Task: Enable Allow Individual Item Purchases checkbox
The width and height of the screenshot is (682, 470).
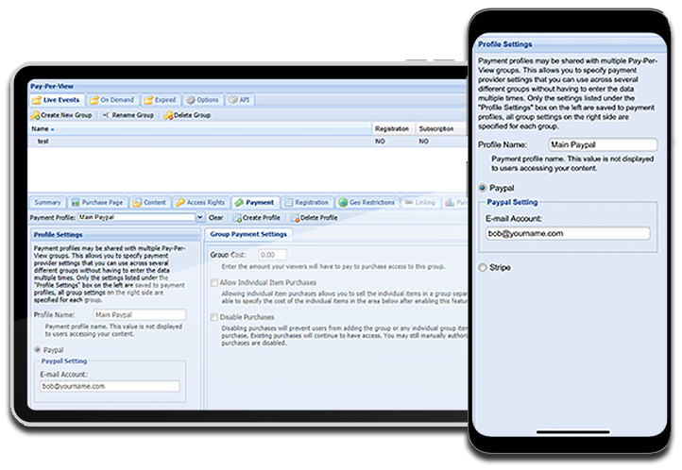Action: (214, 283)
